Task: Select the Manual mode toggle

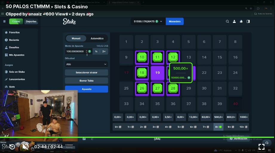Action: pos(76,38)
